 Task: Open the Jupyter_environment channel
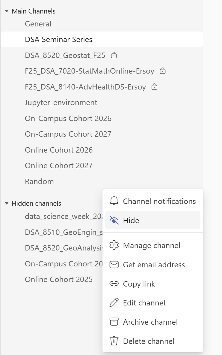pos(61,102)
